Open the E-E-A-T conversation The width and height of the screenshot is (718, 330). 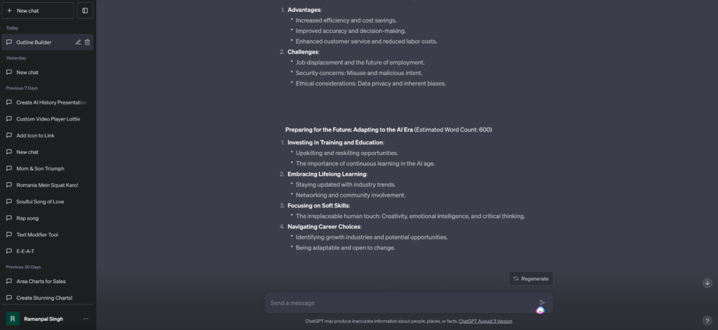point(25,251)
